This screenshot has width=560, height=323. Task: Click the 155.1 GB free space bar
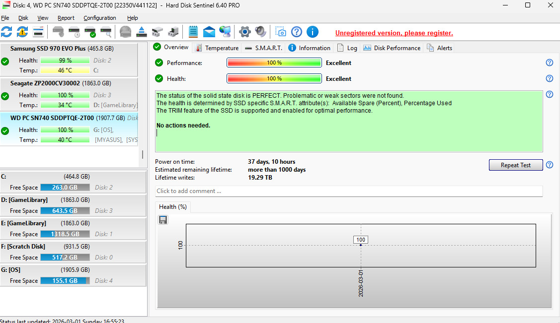[x=65, y=280]
